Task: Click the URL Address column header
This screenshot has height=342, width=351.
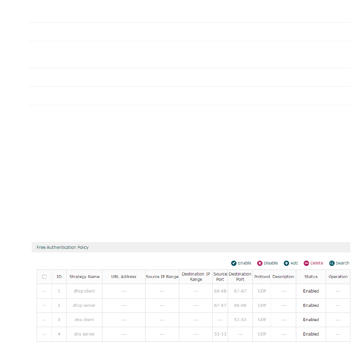Action: (124, 277)
